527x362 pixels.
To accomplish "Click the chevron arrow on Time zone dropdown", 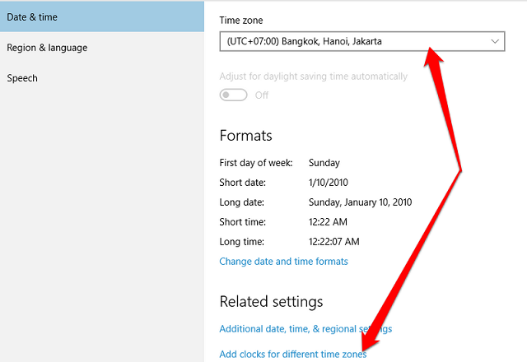I will (x=495, y=41).
